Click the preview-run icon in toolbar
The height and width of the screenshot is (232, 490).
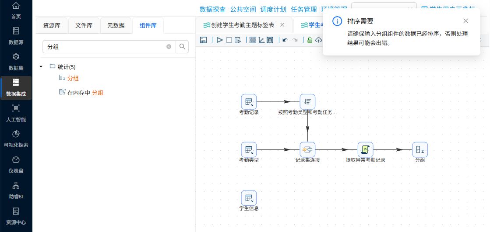pyautogui.click(x=238, y=40)
